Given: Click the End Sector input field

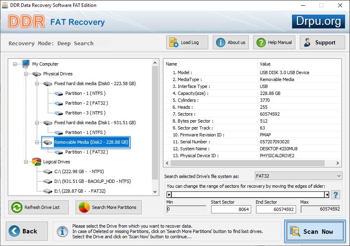Looking at the screenshot, I should 276,209.
